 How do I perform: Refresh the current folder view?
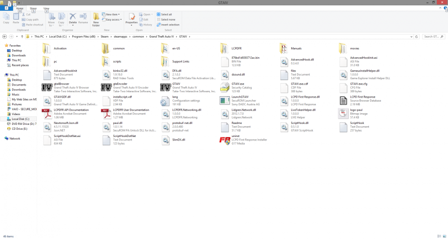point(417,37)
